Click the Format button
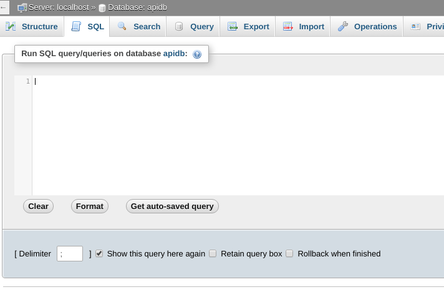The width and height of the screenshot is (444, 292). pyautogui.click(x=89, y=206)
